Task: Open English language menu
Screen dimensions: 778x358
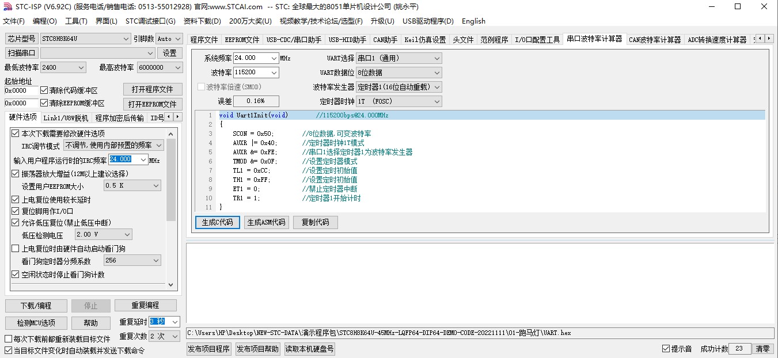Action: coord(473,21)
